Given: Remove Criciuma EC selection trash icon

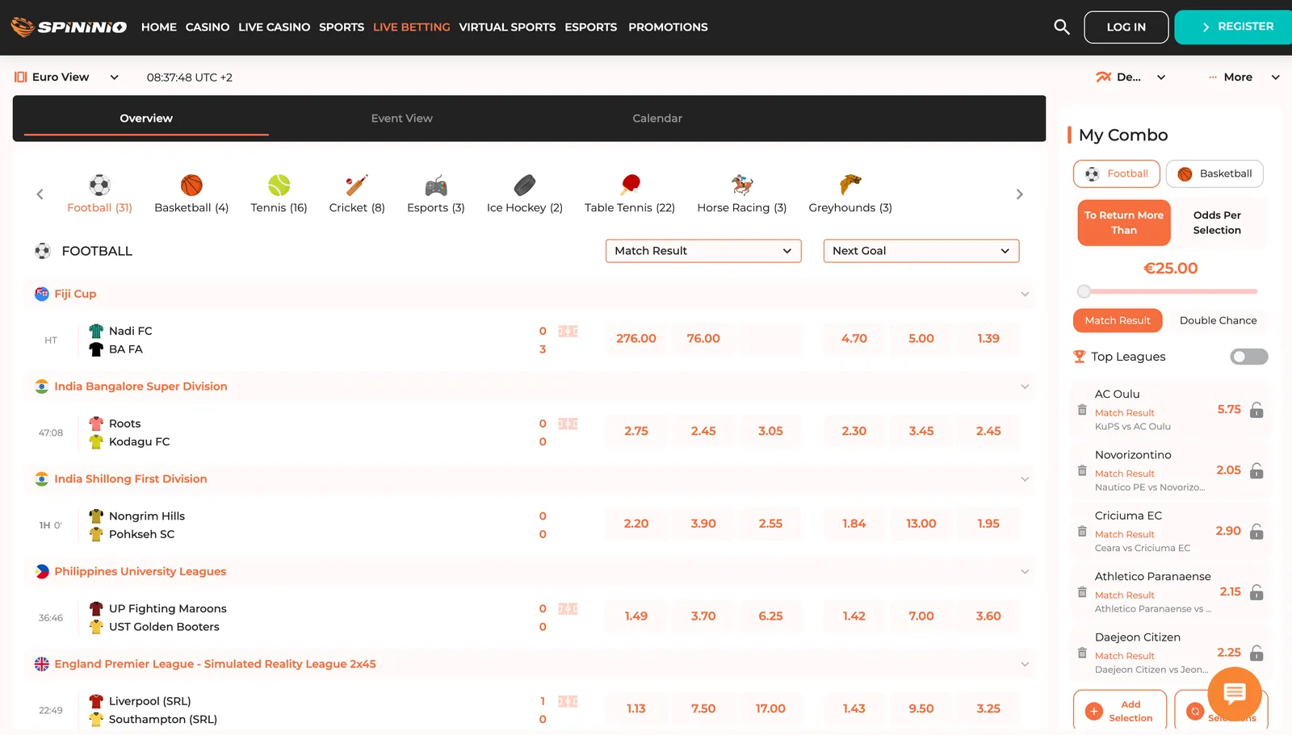Looking at the screenshot, I should tap(1082, 531).
